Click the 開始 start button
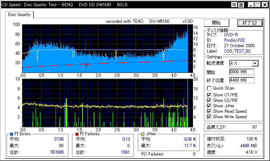270x161 pixels. [x=217, y=23]
